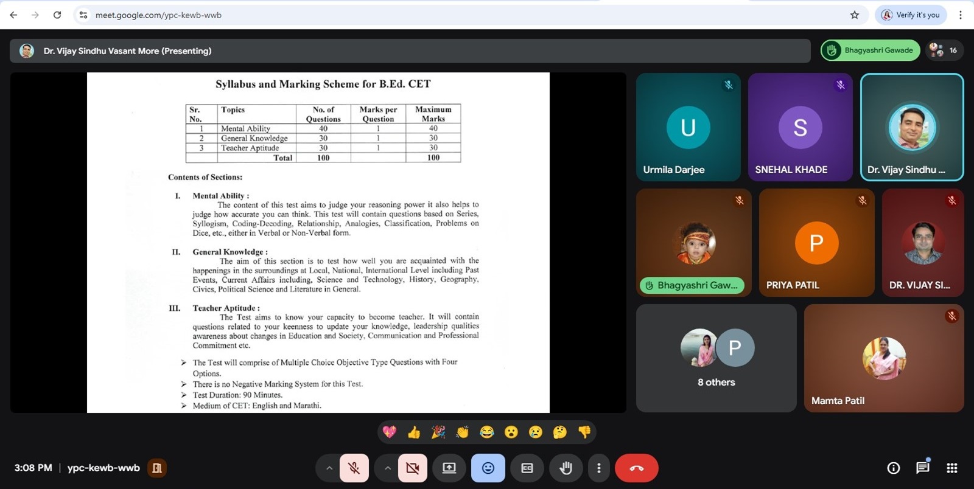Image resolution: width=974 pixels, height=489 pixels.
Task: Open the chat panel icon
Action: pos(922,468)
